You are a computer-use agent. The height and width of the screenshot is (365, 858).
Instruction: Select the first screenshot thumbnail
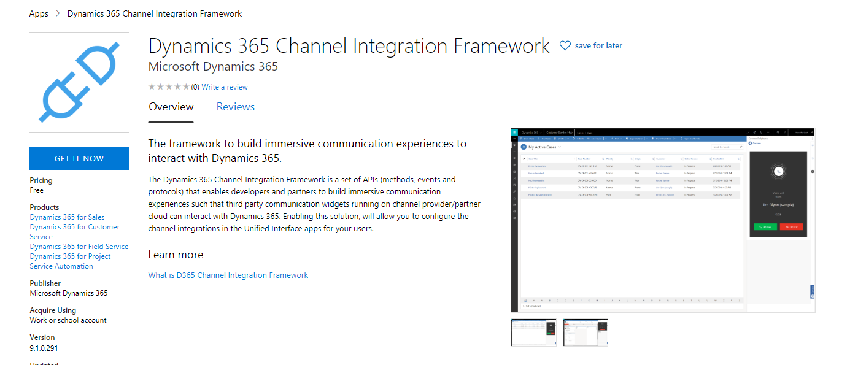(533, 332)
